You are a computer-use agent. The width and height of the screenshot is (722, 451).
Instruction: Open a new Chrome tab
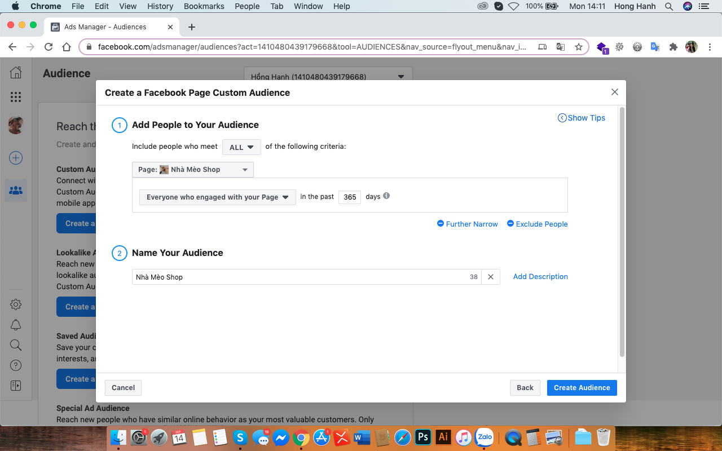(x=192, y=27)
